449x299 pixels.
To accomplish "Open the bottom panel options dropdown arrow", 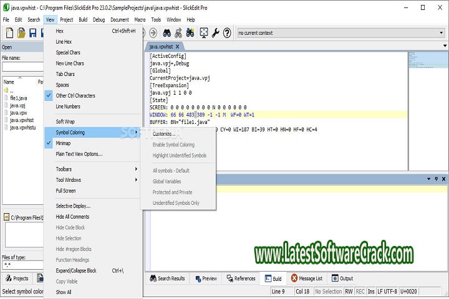I will click(x=428, y=179).
